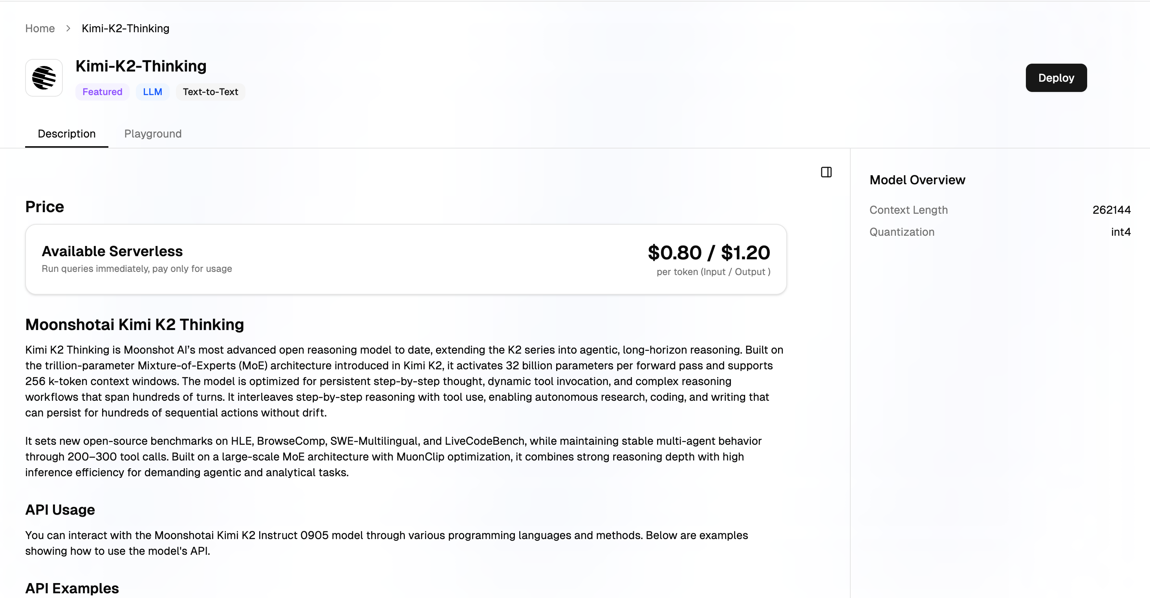Image resolution: width=1150 pixels, height=598 pixels.
Task: Click the API Examples heading
Action: [72, 588]
